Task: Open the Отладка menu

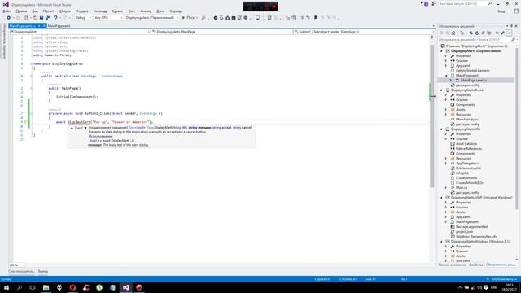Action: (81, 11)
